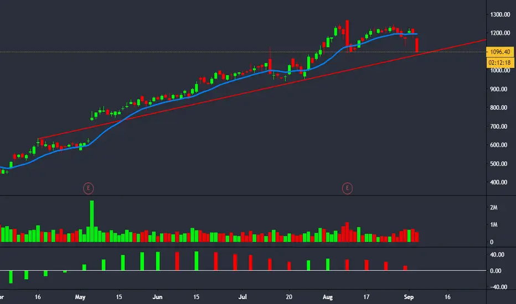Click the 0.00 oscillator axis label
This screenshot has width=516, height=304.
click(x=496, y=271)
